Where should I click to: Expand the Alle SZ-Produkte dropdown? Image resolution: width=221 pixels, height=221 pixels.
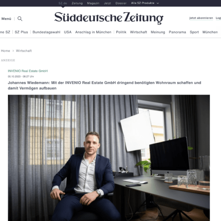pyautogui.click(x=145, y=3)
